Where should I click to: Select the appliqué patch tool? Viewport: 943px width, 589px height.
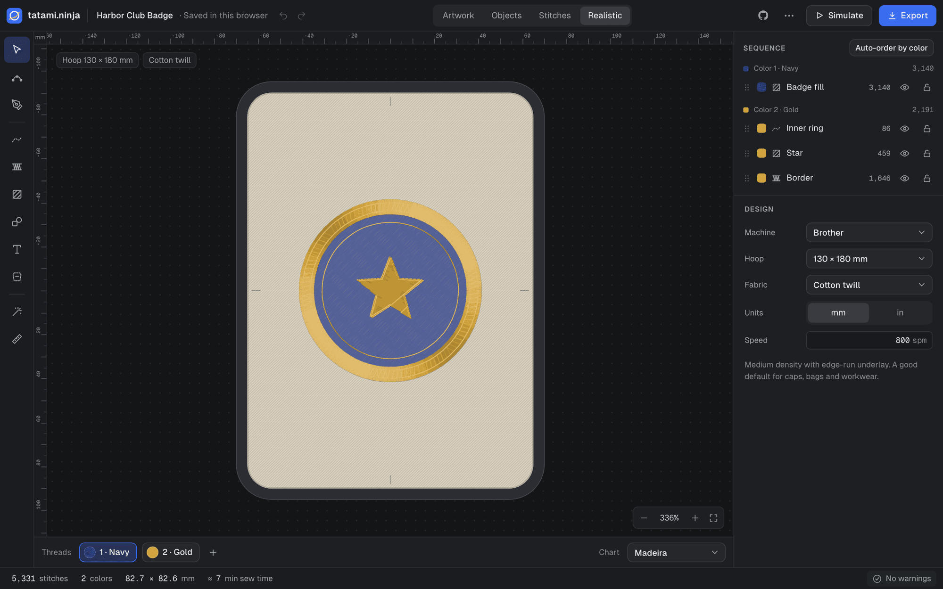pyautogui.click(x=17, y=277)
